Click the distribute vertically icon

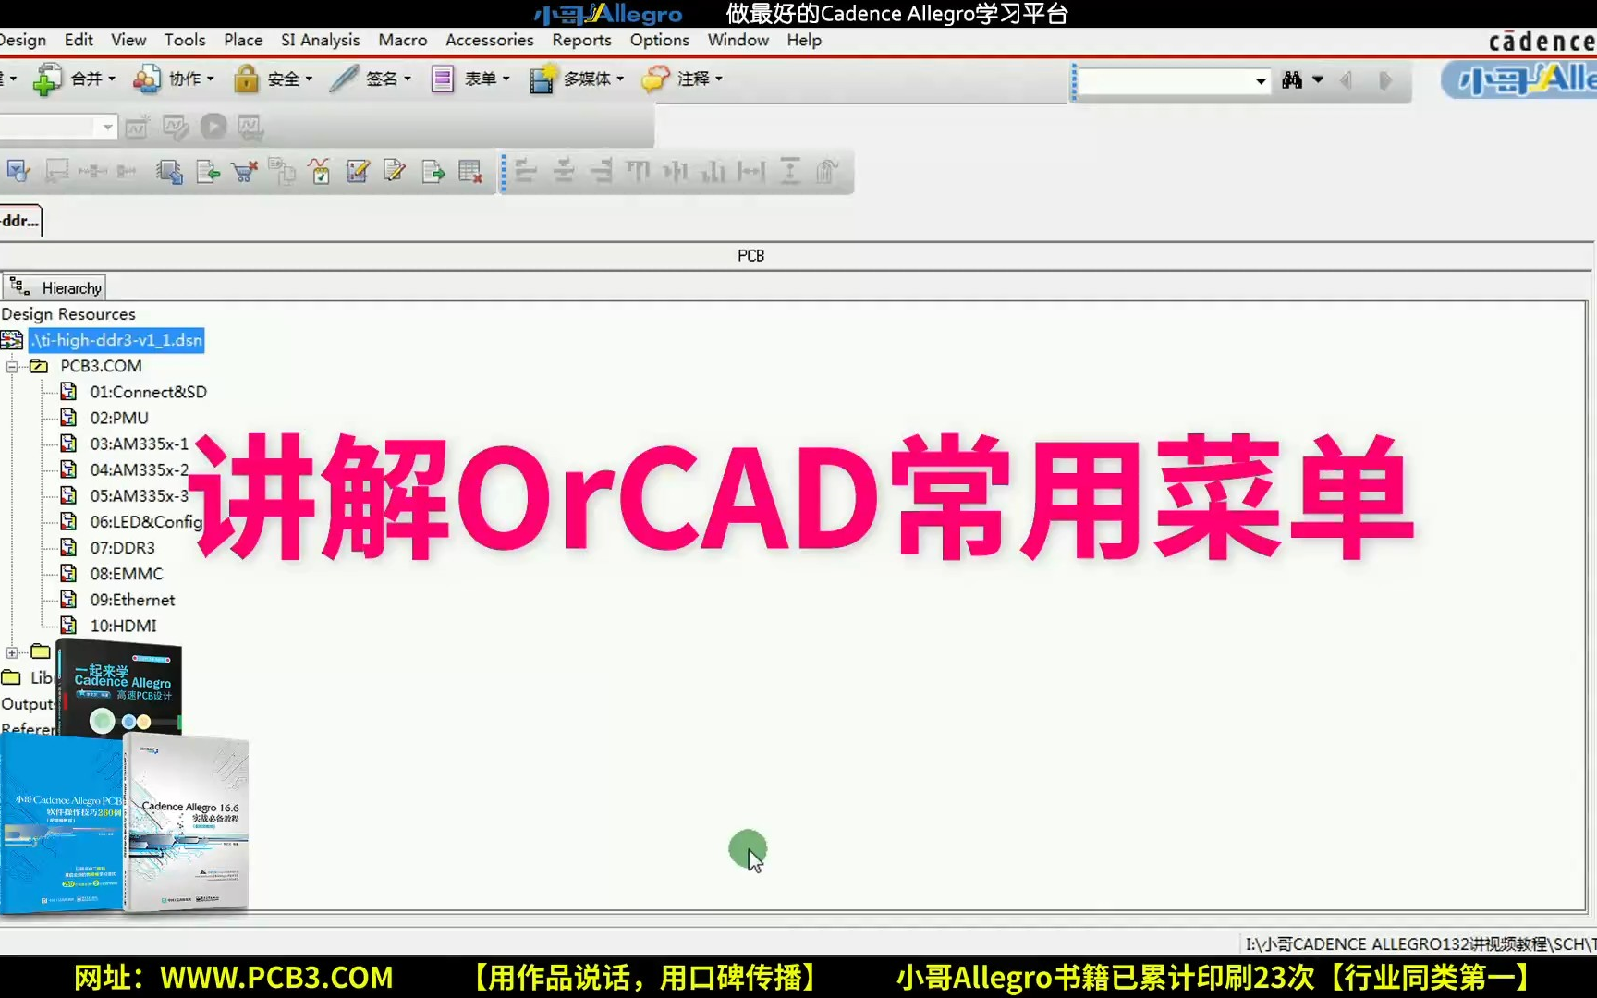click(x=790, y=171)
